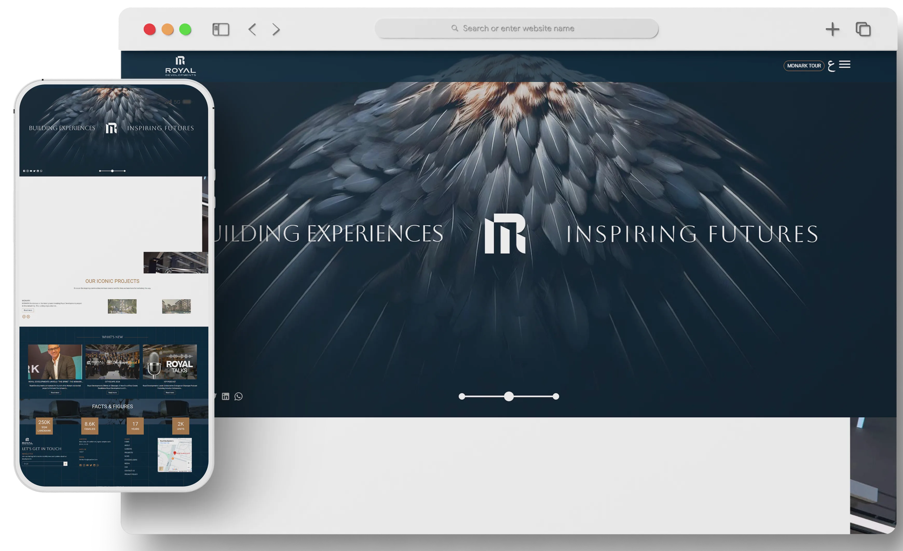Click next arrow under MONARK project

point(28,317)
